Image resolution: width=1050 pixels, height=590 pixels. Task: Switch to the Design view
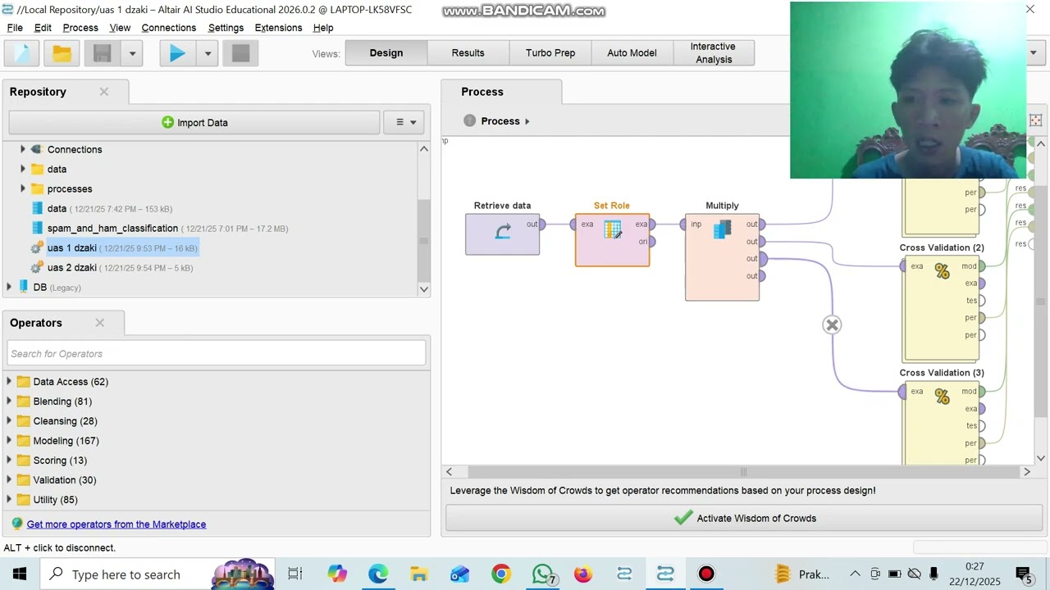click(x=386, y=52)
